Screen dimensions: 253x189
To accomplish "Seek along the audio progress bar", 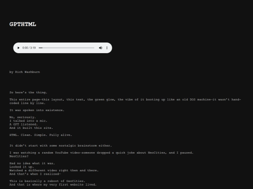I will tap(67, 48).
